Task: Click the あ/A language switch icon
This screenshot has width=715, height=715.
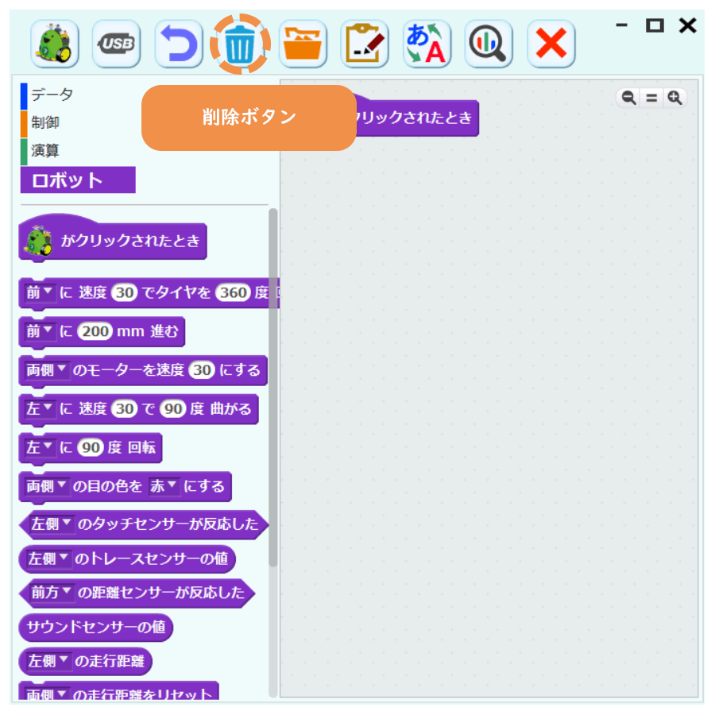Action: coord(427,44)
